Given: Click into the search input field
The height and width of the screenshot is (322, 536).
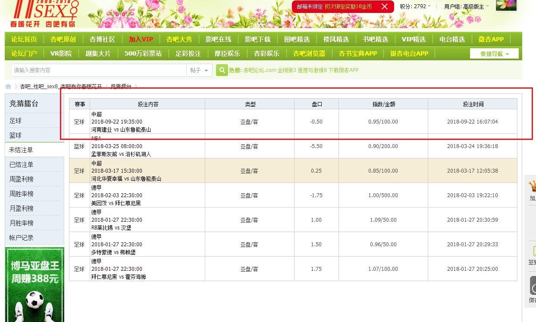Looking at the screenshot, I should [x=99, y=70].
